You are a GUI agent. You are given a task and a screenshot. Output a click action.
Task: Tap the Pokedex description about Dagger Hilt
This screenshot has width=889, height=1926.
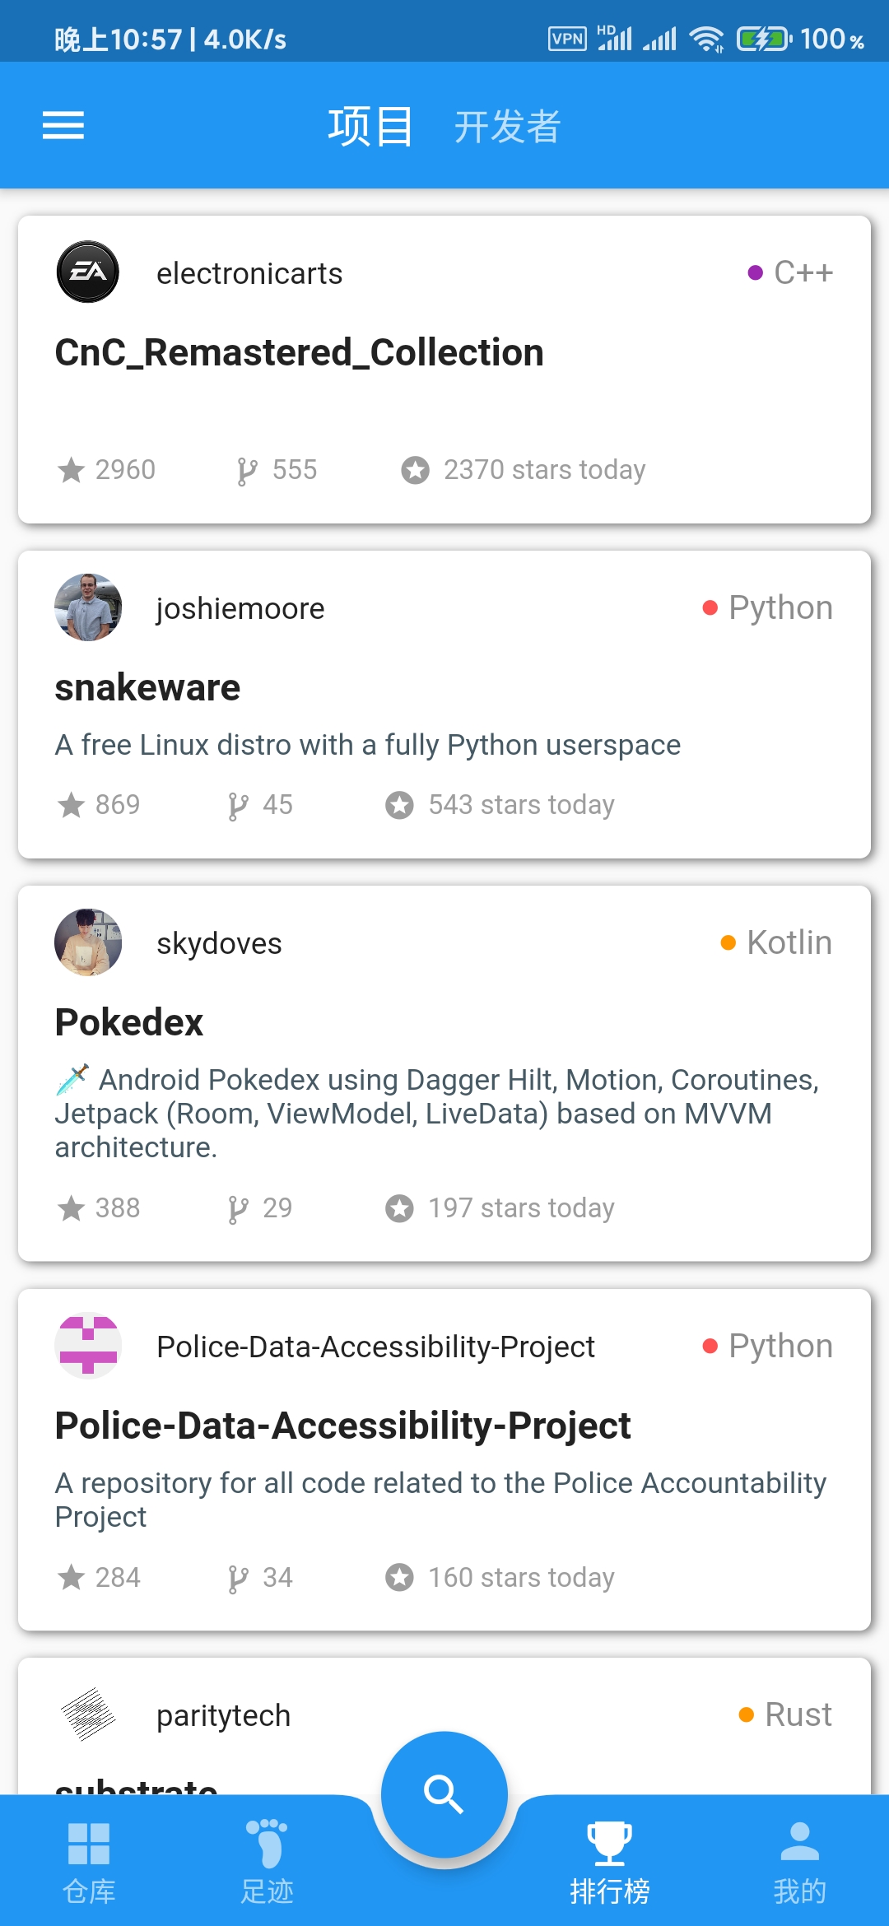[438, 1113]
